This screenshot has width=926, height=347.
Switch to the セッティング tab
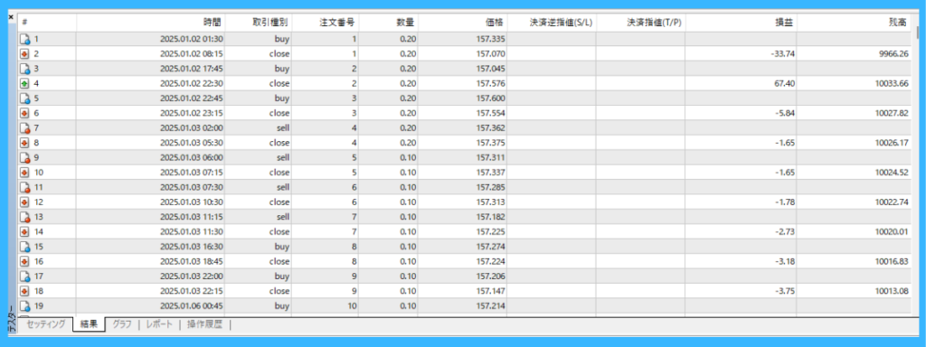pos(45,324)
